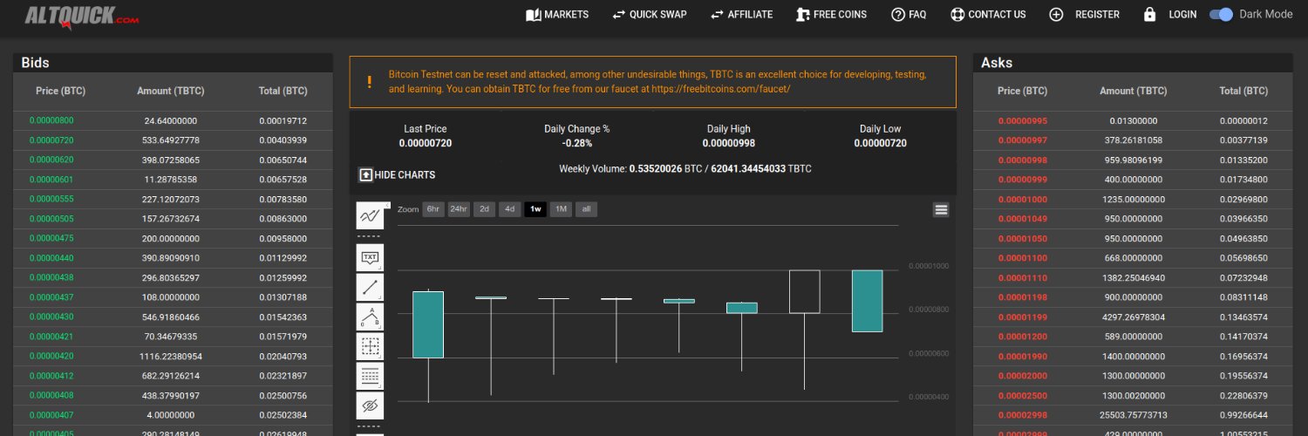This screenshot has height=436, width=1308.
Task: Click bid total 0.00958000
Action: coord(283,238)
